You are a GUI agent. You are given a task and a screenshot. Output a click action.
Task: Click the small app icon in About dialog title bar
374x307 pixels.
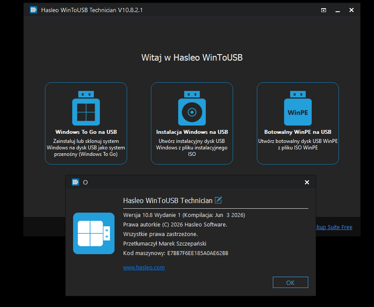point(75,182)
